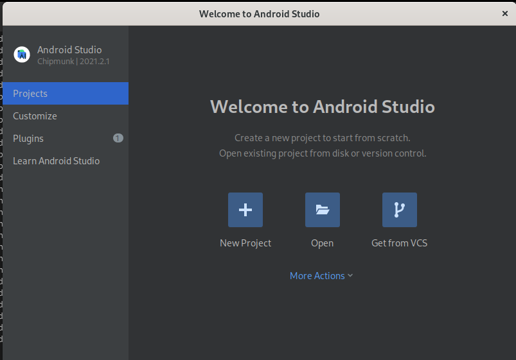Open the Plugins tab

tap(66, 138)
